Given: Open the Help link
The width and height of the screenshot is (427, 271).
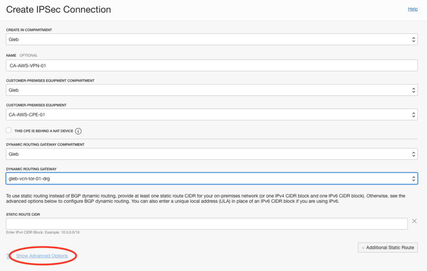Looking at the screenshot, I should [412, 9].
